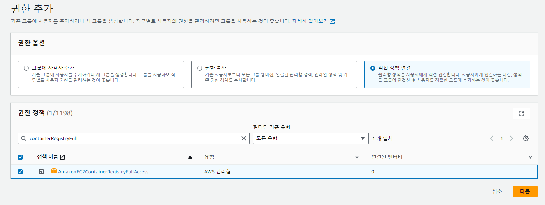Viewport: 545px width, 205px height.
Task: Click the AWS 관리형 type cell
Action: point(218,172)
